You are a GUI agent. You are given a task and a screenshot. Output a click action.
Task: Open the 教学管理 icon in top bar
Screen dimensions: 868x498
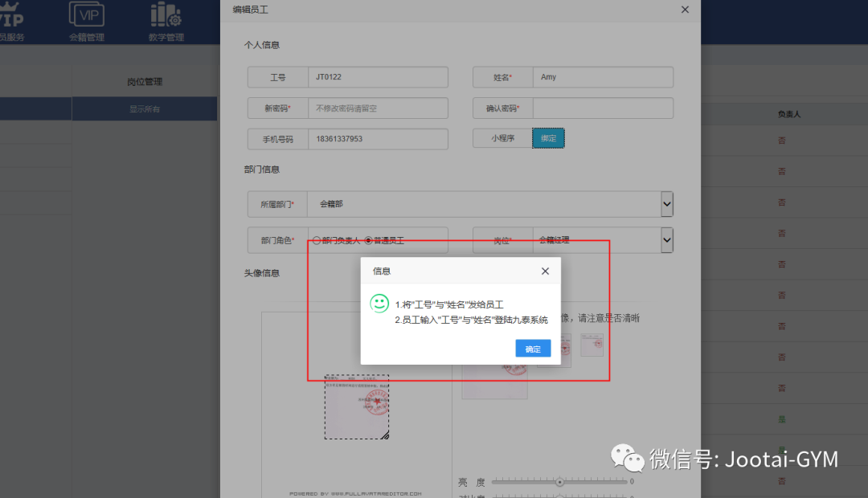coord(166,21)
